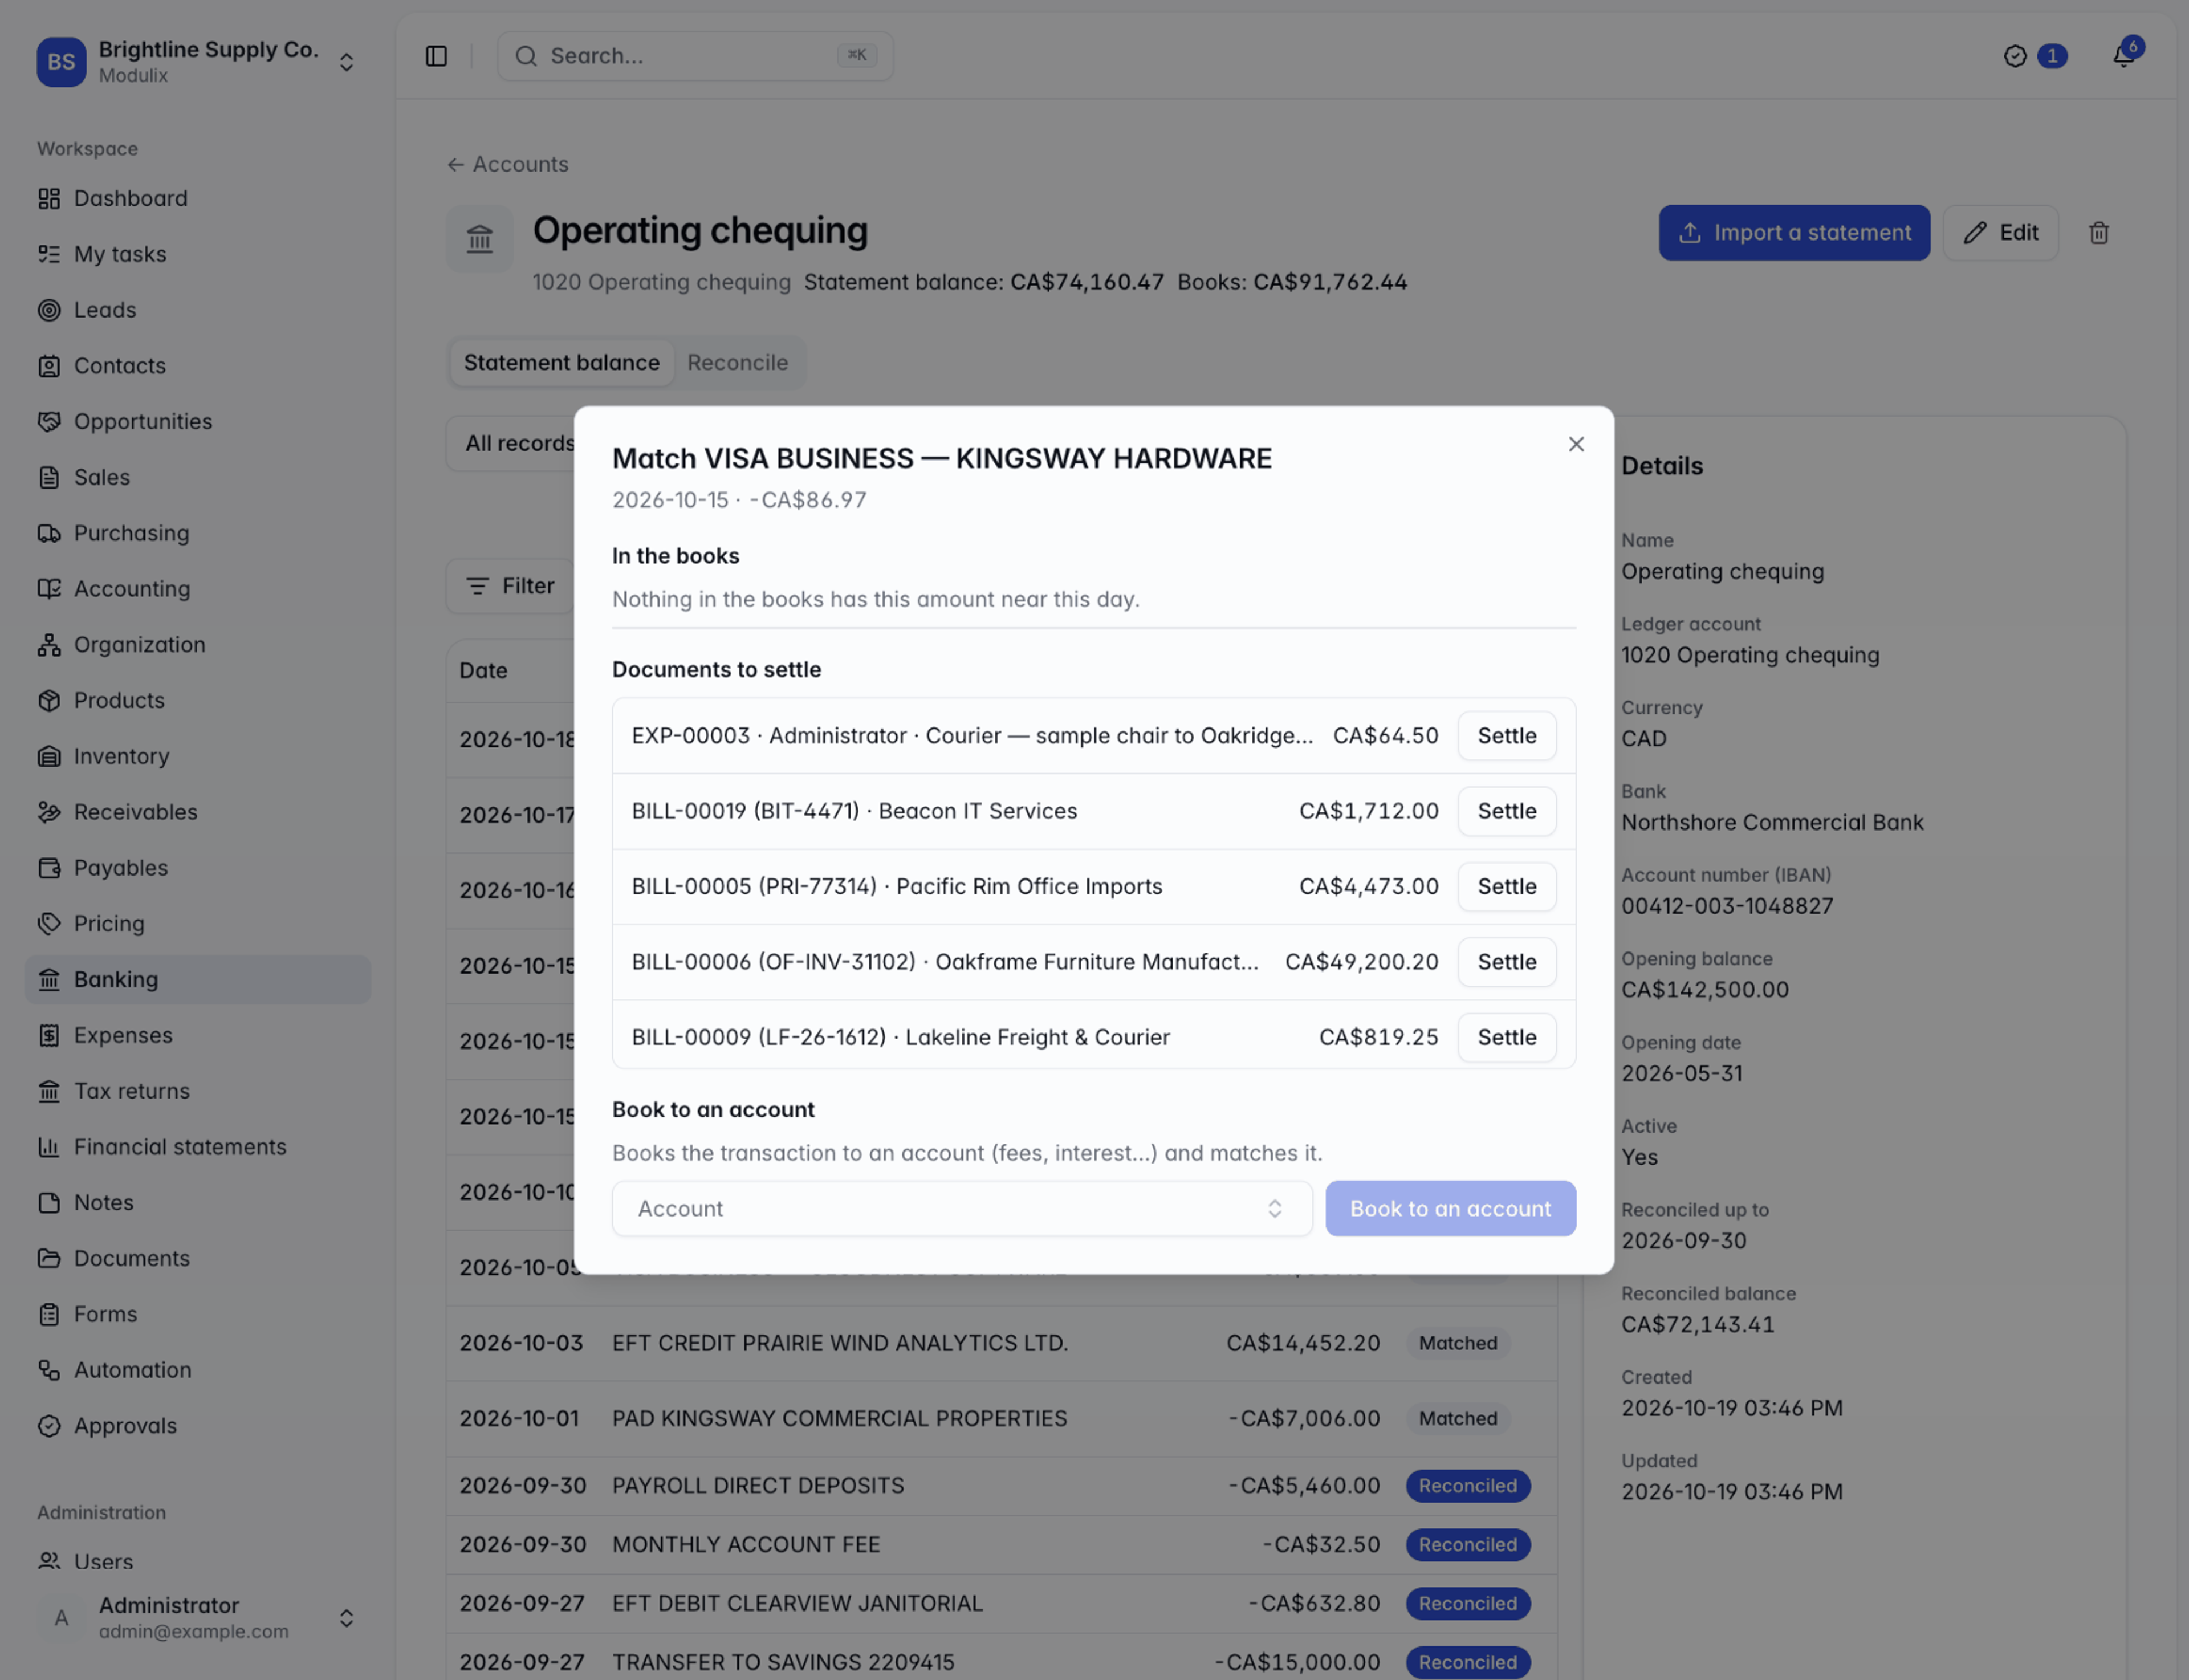
Task: Select the MONTHLY ACCOUNT FEE row
Action: tap(1001, 1545)
